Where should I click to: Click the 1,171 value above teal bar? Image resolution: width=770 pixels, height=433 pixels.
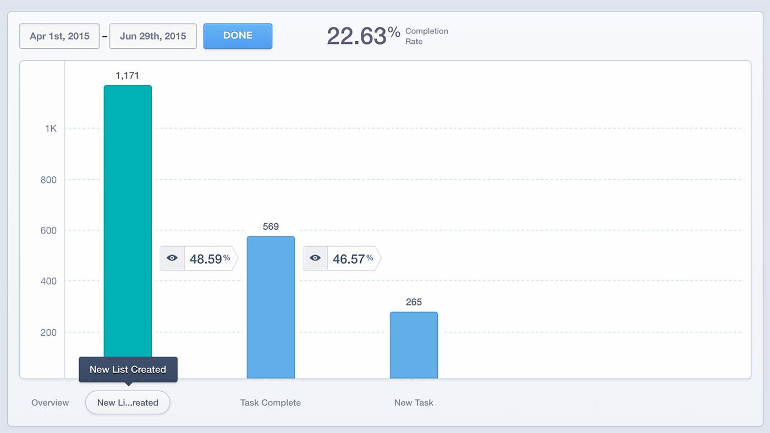[128, 76]
